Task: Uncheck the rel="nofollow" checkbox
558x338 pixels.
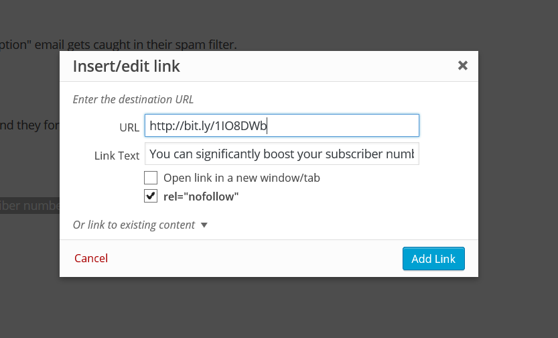Action: point(151,196)
